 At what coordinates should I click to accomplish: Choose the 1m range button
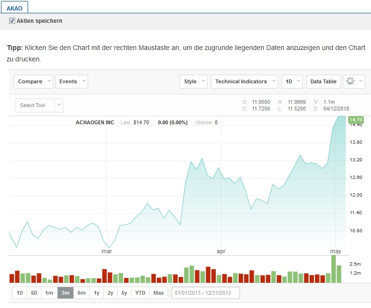click(x=49, y=293)
